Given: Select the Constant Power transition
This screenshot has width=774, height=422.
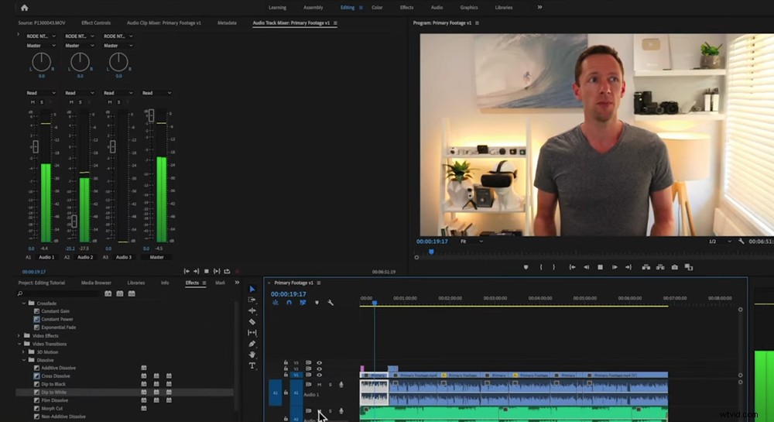Looking at the screenshot, I should (57, 319).
